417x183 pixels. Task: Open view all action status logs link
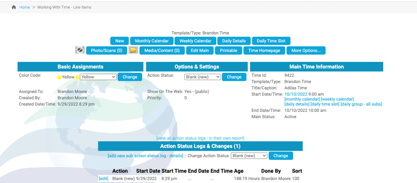200,138
